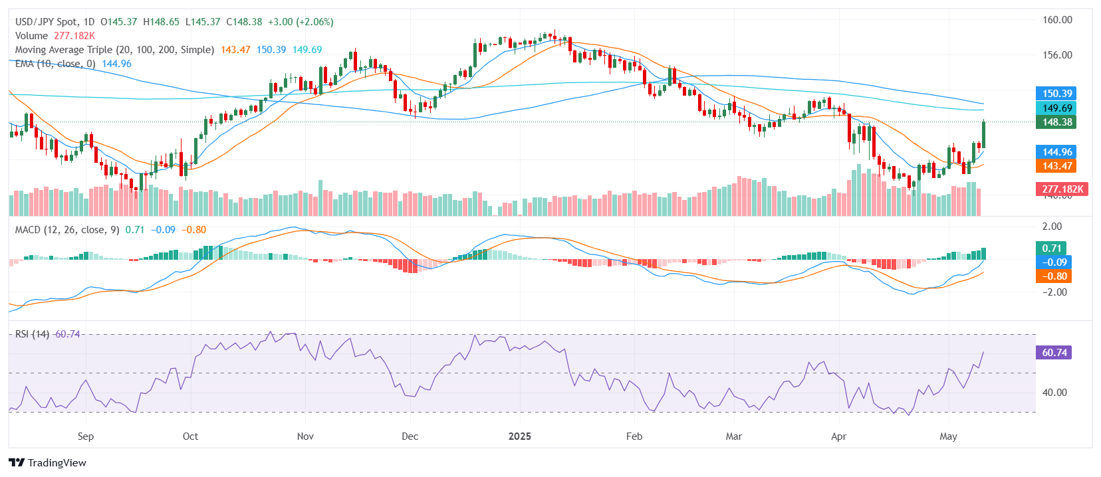
Task: Click the Volume indicator legend label
Action: [x=31, y=36]
